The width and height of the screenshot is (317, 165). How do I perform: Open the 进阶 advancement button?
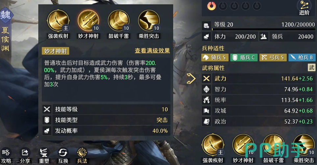point(304,8)
